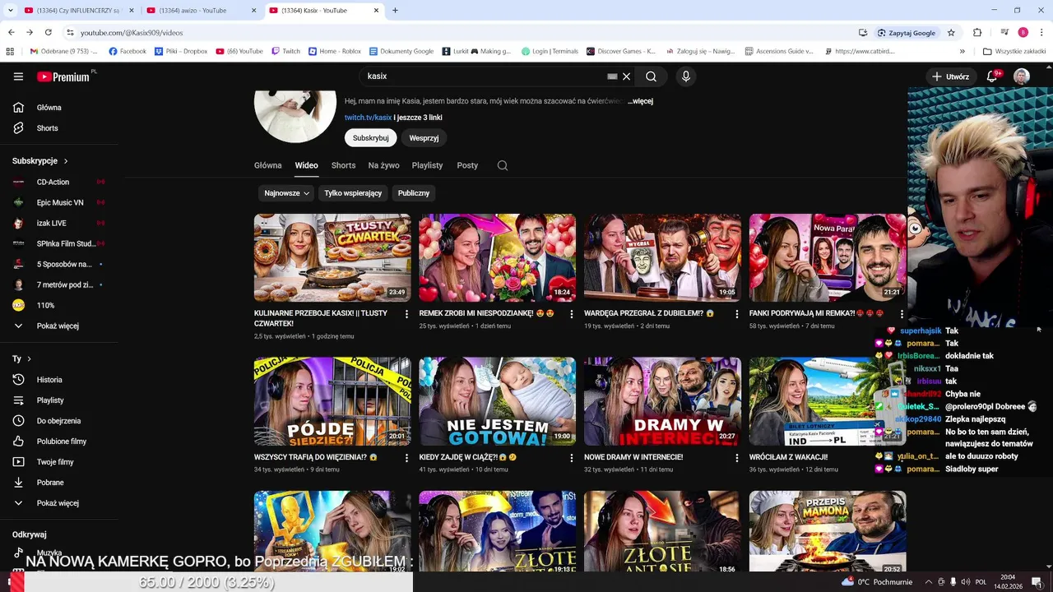The image size is (1053, 592).
Task: Filter videos by Publiczny
Action: [x=414, y=193]
